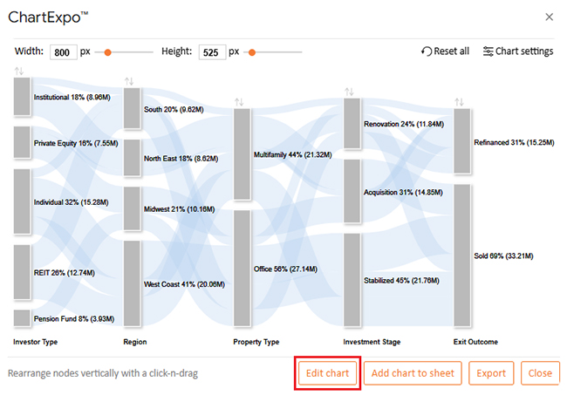Image resolution: width=567 pixels, height=395 pixels.
Task: Select the Institutional 18% node
Action: [x=22, y=98]
